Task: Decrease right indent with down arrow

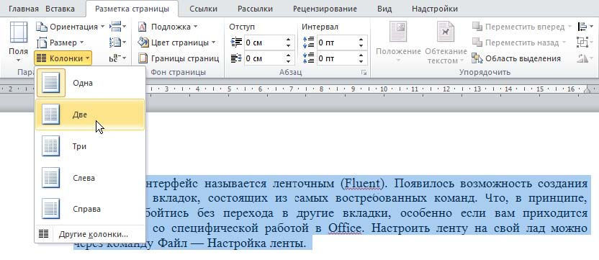Action: (289, 61)
